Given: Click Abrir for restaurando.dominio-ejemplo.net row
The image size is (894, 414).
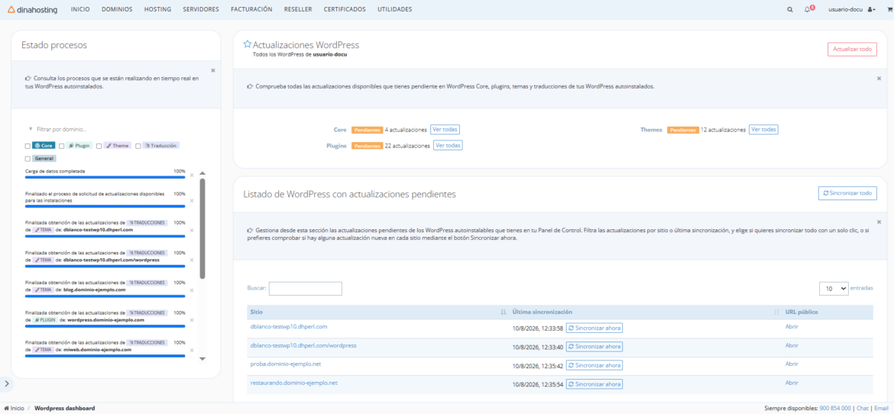Looking at the screenshot, I should [x=792, y=383].
